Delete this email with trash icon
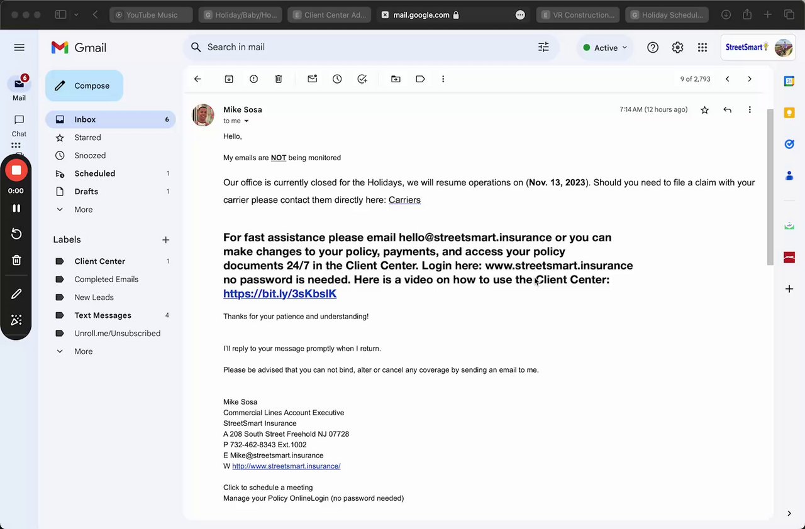 279,79
